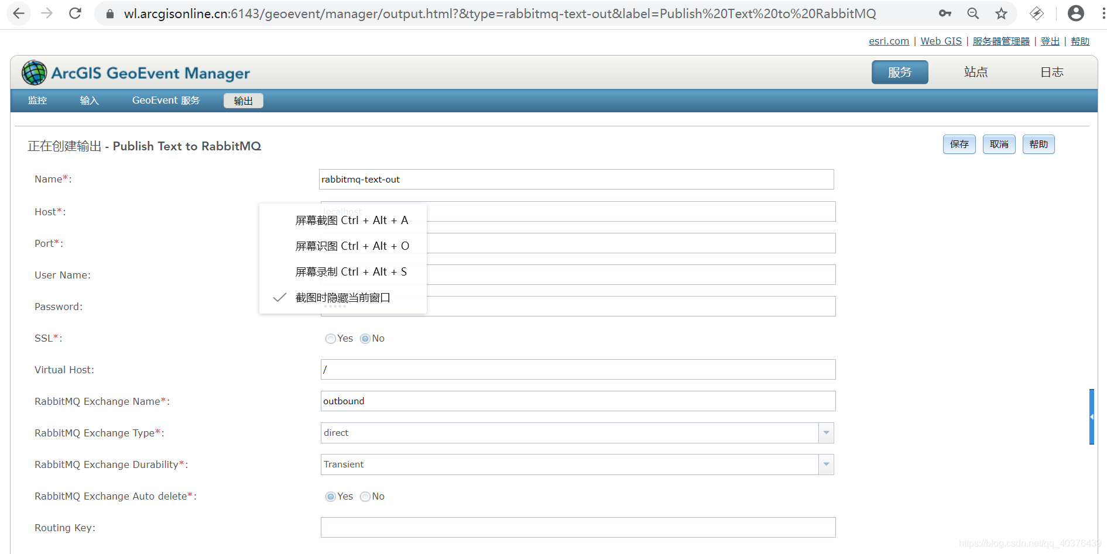The image size is (1107, 554).
Task: Go back with the browser back arrow
Action: 19,13
